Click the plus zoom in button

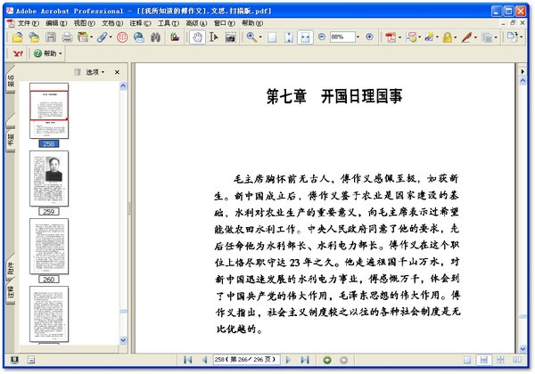tap(369, 37)
